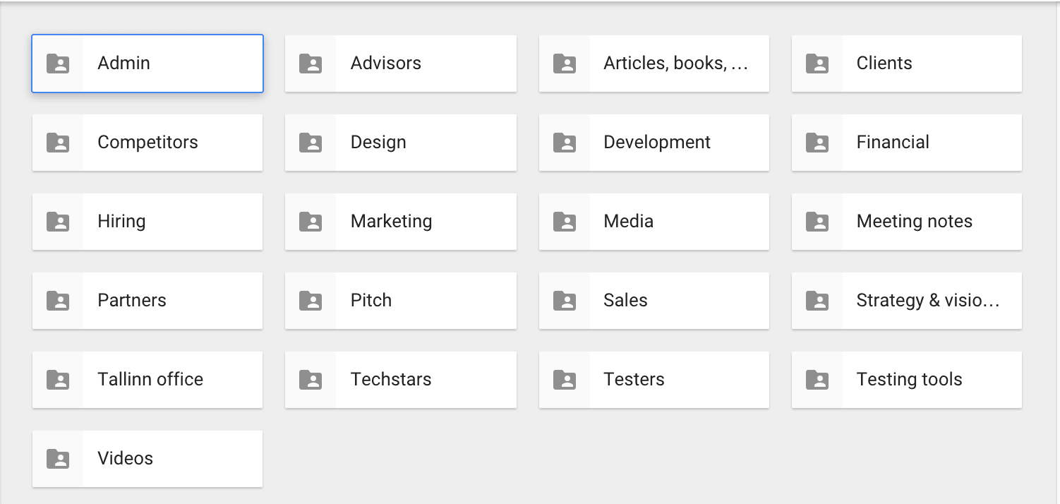Image resolution: width=1060 pixels, height=504 pixels.
Task: Open the Competitors folder
Action: click(x=147, y=143)
